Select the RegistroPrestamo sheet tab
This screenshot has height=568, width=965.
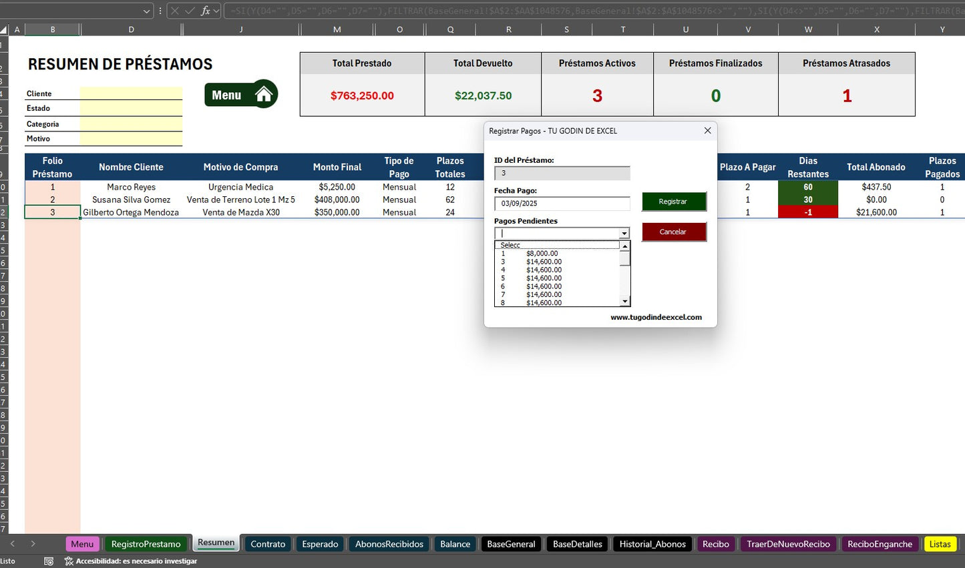[146, 543]
